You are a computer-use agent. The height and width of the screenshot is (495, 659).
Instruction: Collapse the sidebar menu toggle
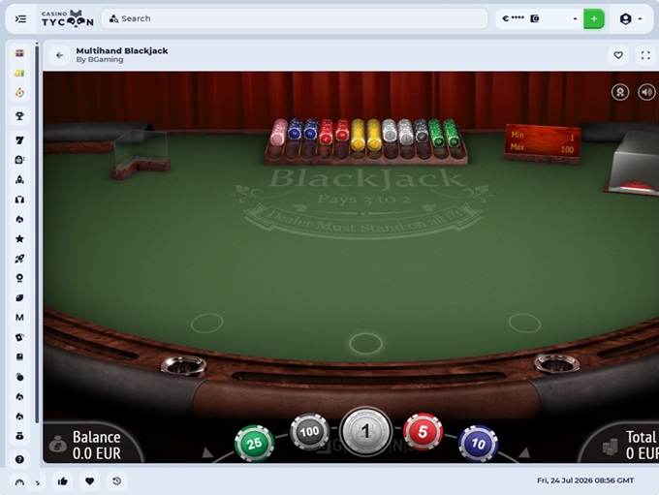pos(20,19)
